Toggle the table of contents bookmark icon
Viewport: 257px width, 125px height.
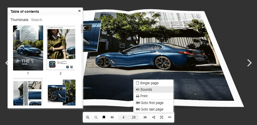(x=104, y=117)
